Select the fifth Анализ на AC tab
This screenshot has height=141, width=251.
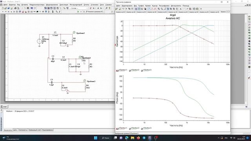[162, 12]
